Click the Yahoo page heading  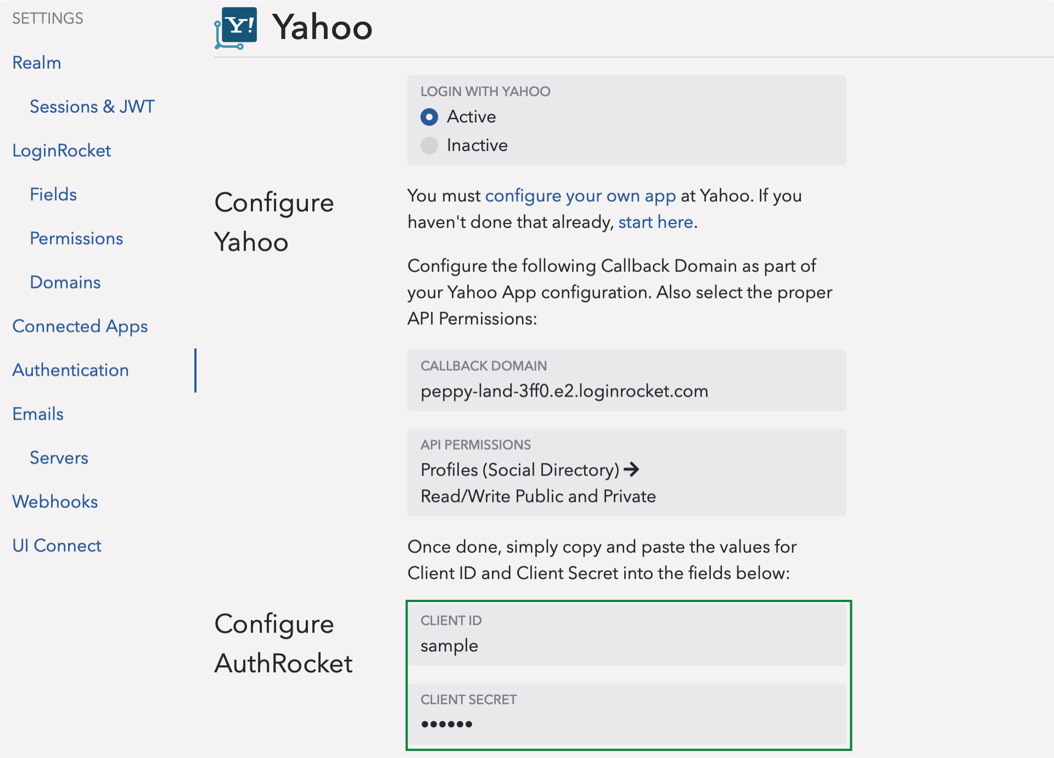pyautogui.click(x=322, y=27)
